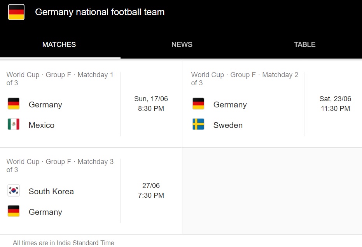The width and height of the screenshot is (362, 247).
Task: Click the Group F Matchday 2 heading
Action: coord(245,79)
